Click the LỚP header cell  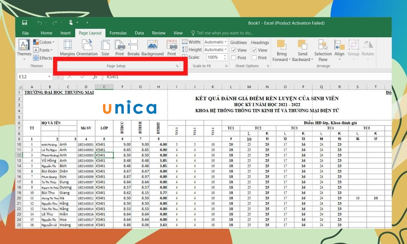(x=104, y=128)
